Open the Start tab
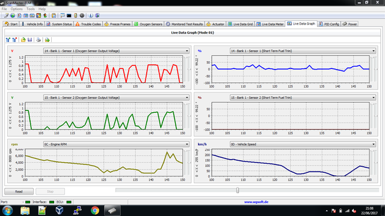Screen dimensions: 385x216 click(x=11, y=24)
